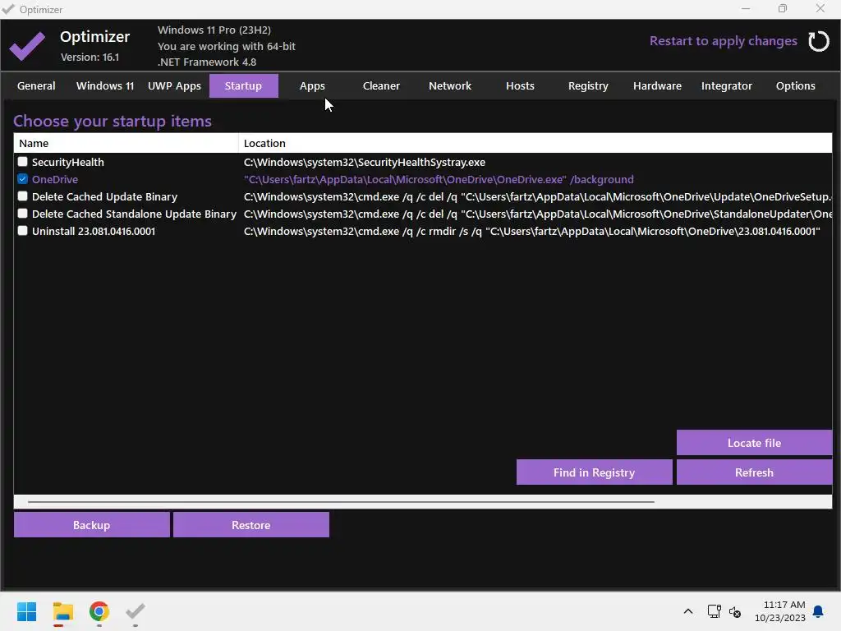Open Windows Start menu
This screenshot has height=631, width=841.
tap(26, 611)
